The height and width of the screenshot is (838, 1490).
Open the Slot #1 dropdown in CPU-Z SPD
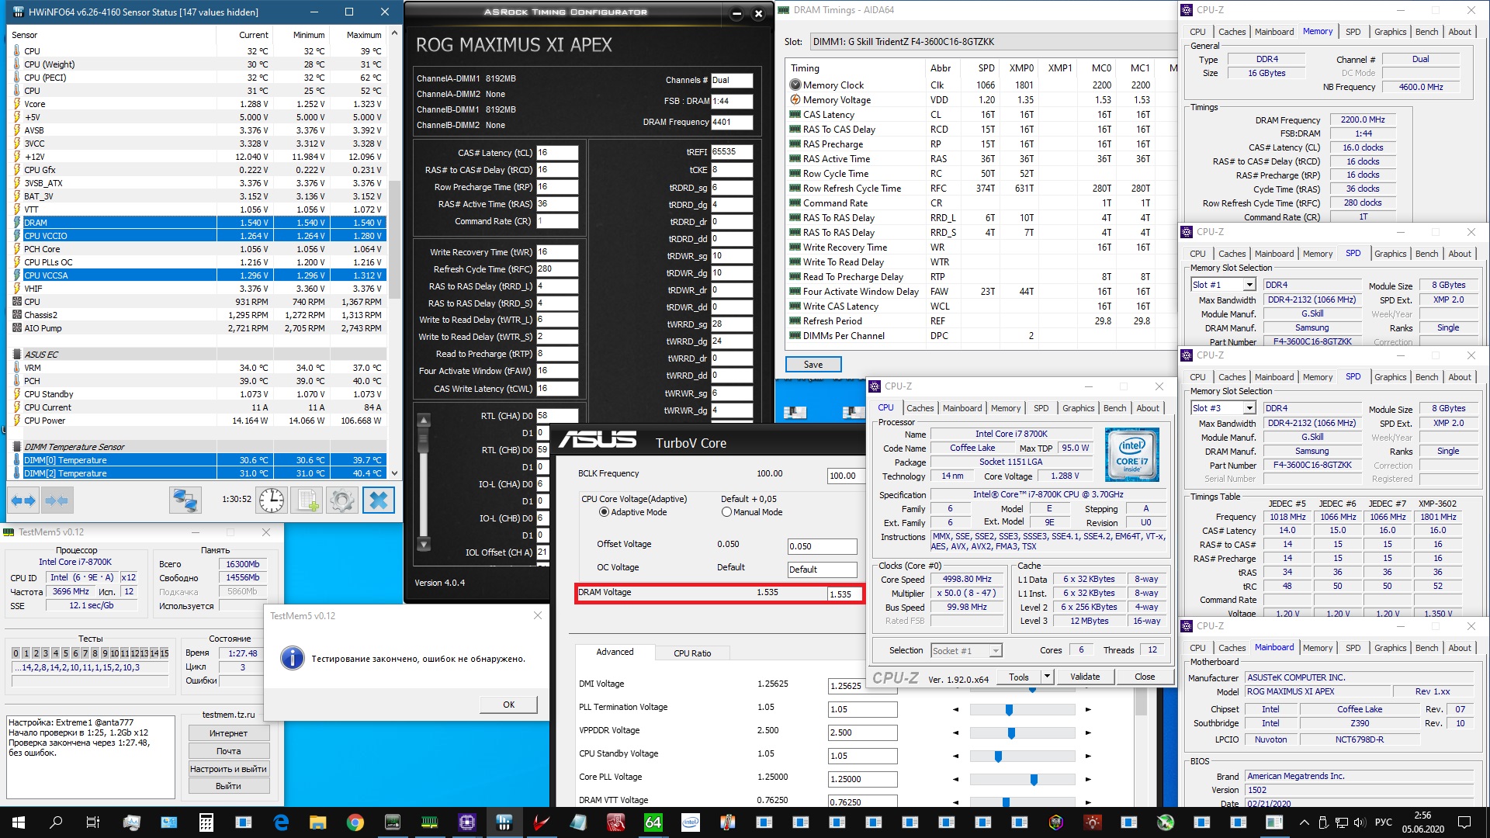pyautogui.click(x=1249, y=285)
